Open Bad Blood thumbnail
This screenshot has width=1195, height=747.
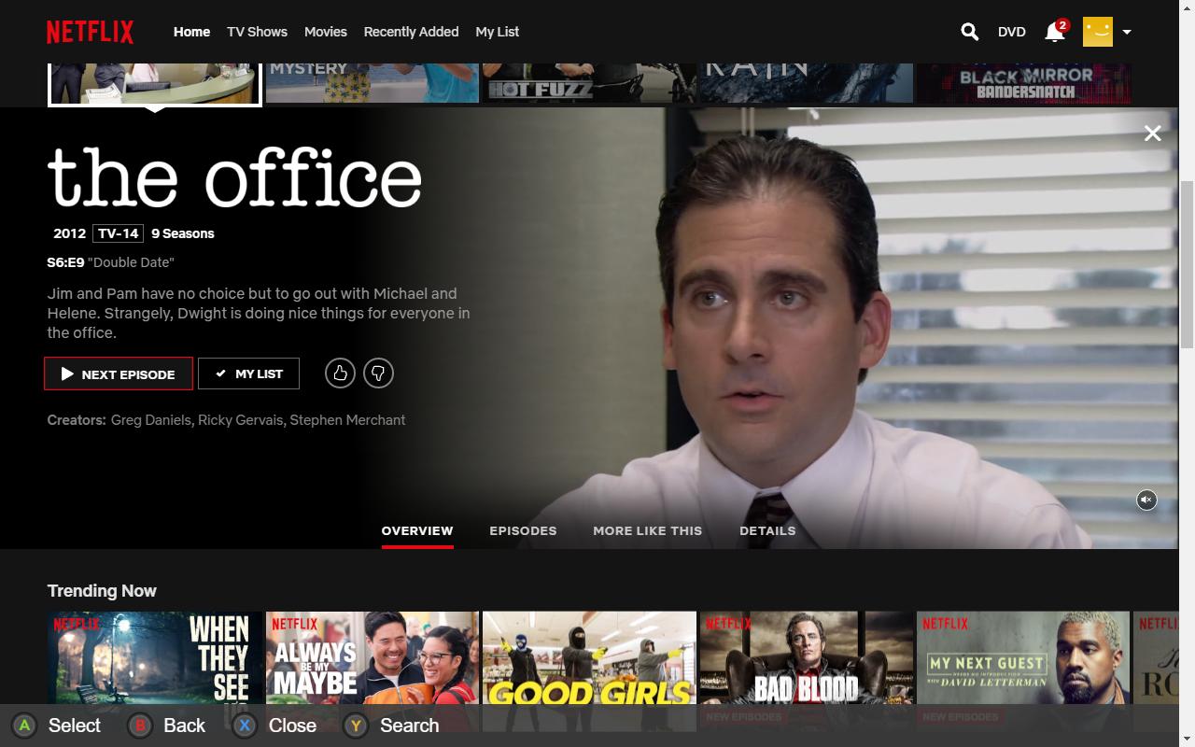click(x=807, y=671)
